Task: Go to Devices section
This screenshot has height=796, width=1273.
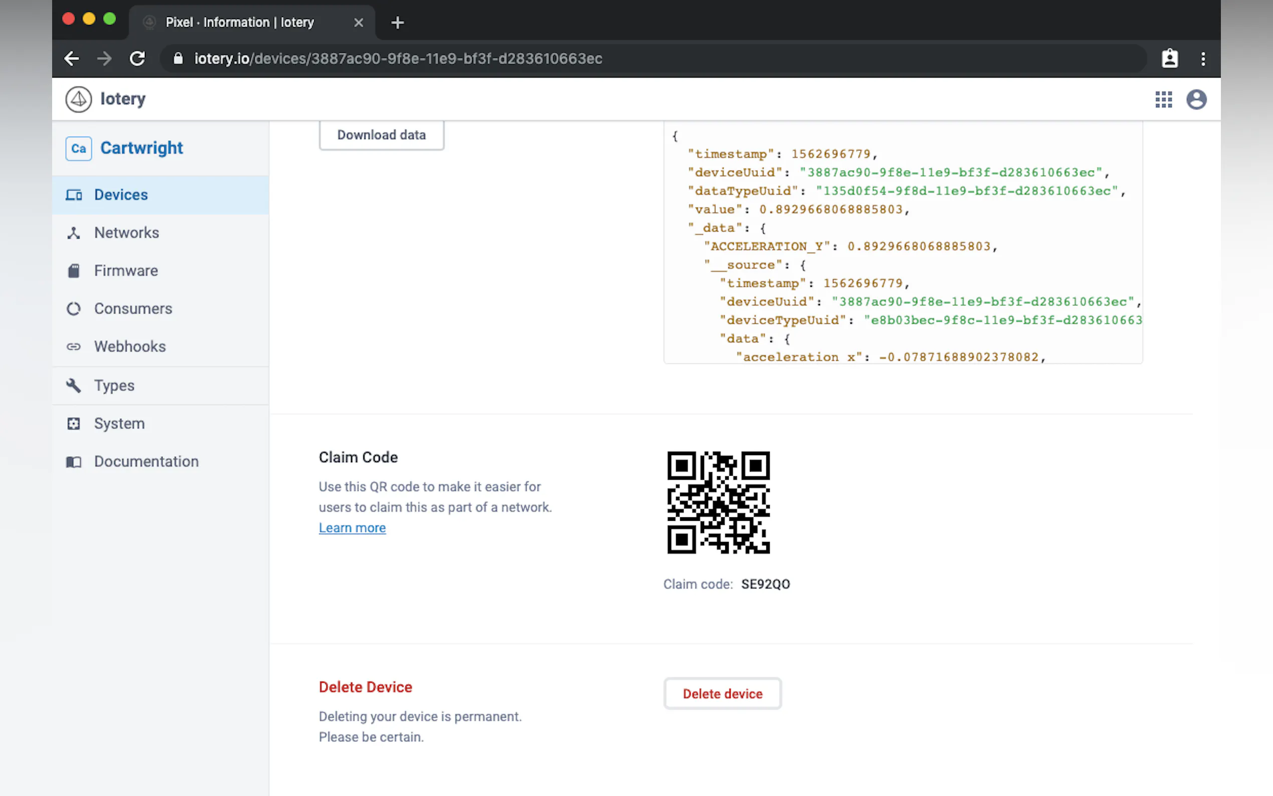Action: [x=160, y=195]
